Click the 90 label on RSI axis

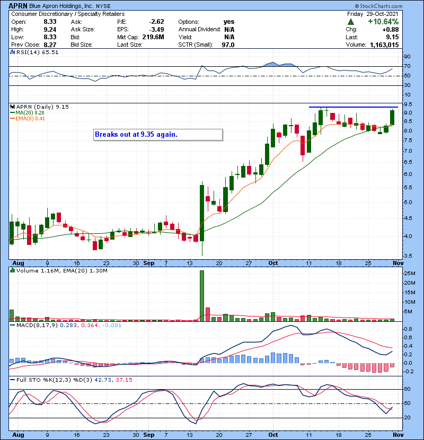[407, 57]
